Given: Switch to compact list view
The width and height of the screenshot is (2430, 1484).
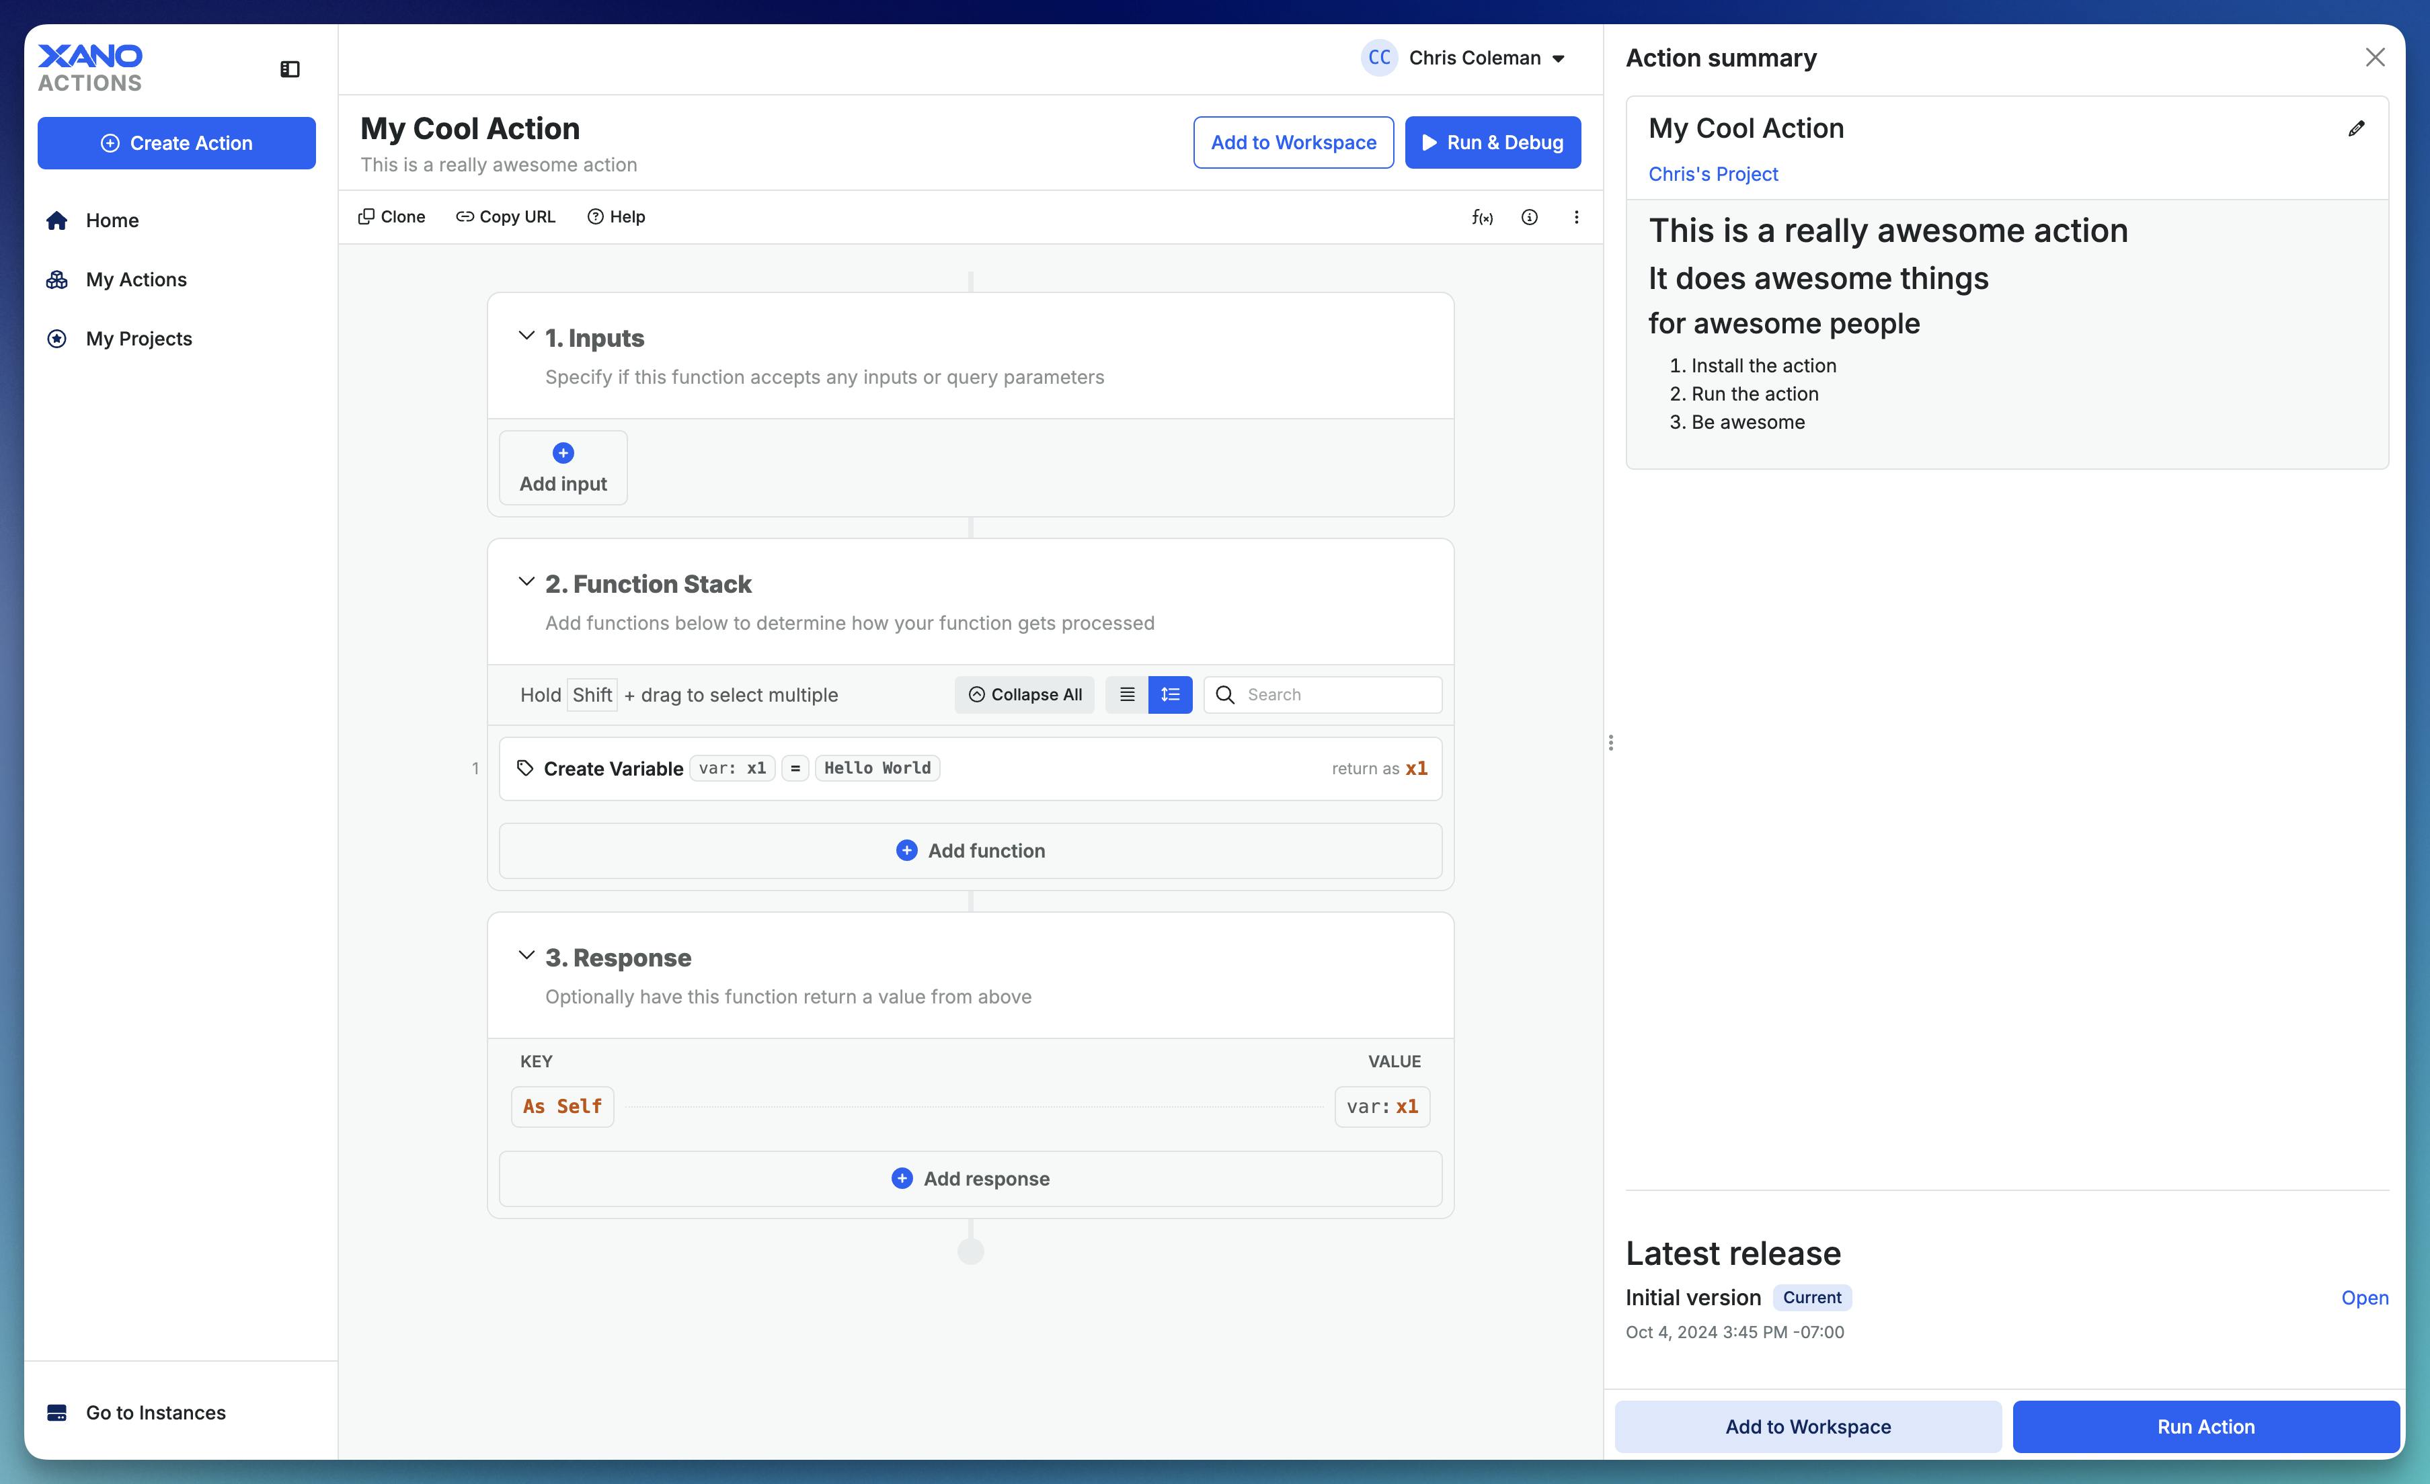Looking at the screenshot, I should coord(1126,694).
